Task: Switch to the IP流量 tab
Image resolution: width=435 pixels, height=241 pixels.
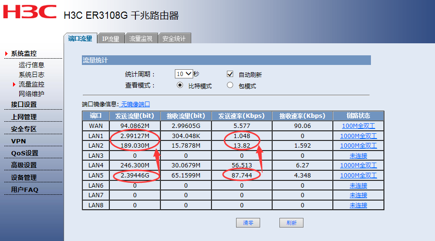Action: click(110, 39)
